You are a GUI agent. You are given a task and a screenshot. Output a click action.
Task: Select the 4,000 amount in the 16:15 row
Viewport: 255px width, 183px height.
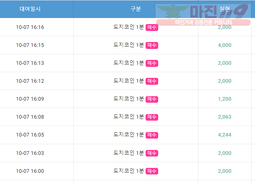coord(224,45)
